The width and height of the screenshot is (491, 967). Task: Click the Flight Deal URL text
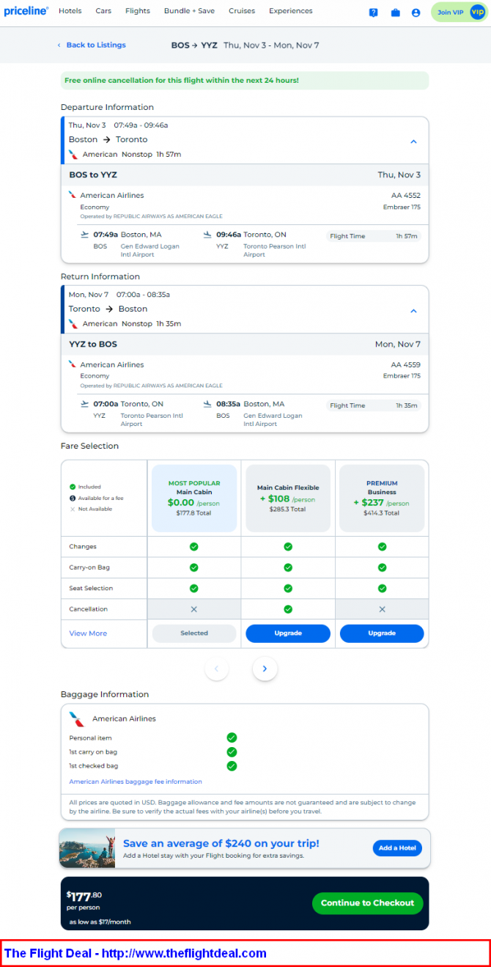coord(184,953)
